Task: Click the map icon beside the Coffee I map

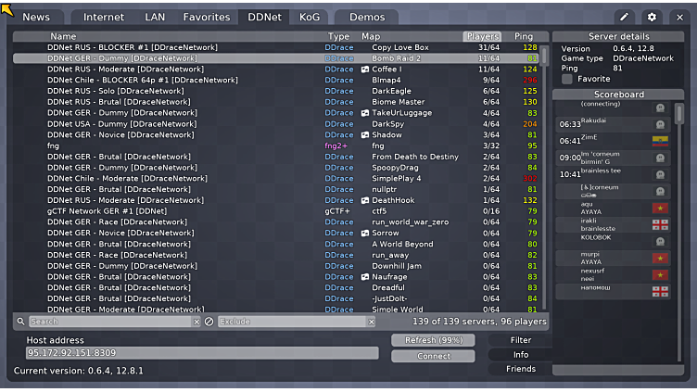Action: click(364, 70)
